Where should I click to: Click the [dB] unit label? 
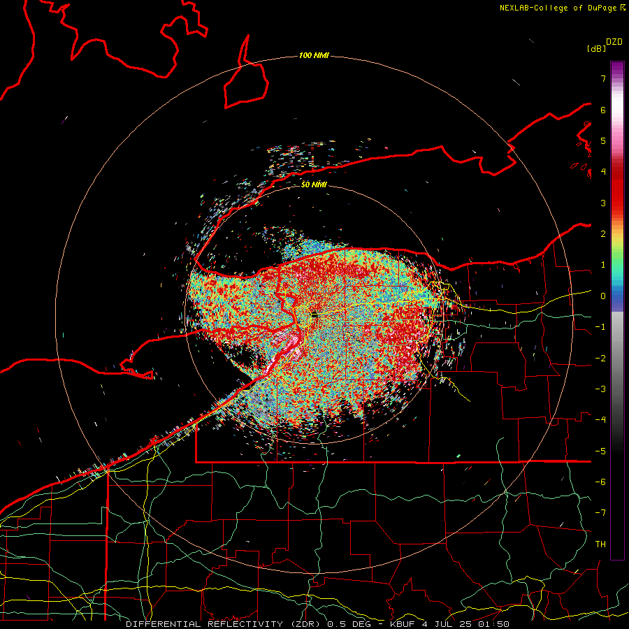tap(597, 48)
